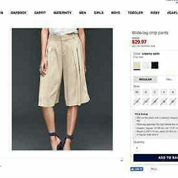Click the wide-leg crop pants product photo

(x=62, y=89)
